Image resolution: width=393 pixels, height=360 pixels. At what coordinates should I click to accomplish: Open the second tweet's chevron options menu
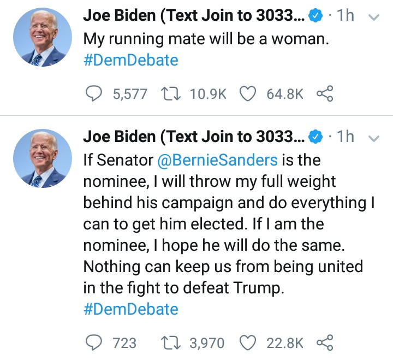click(374, 138)
